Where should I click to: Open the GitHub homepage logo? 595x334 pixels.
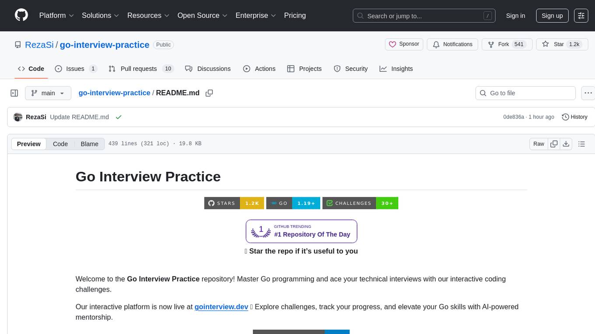click(x=21, y=15)
